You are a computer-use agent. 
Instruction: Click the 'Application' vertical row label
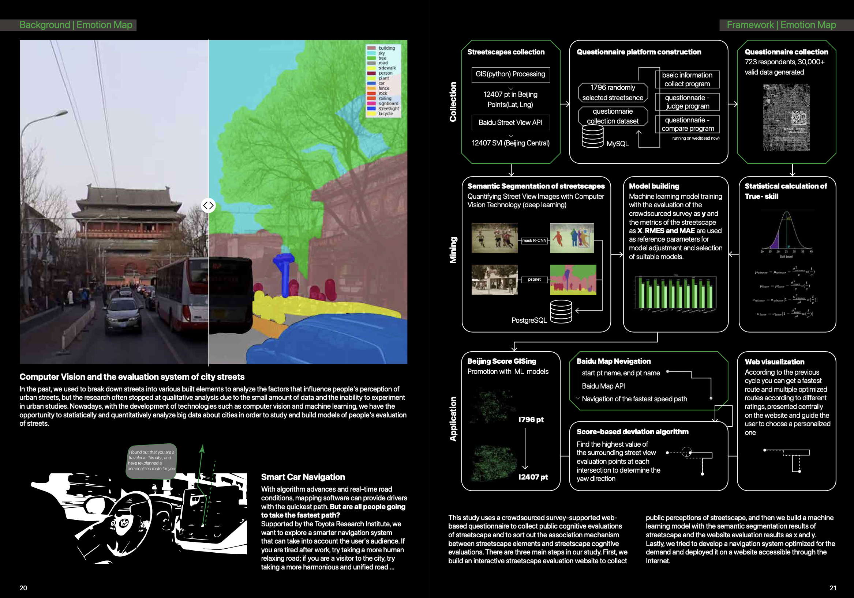coord(453,419)
